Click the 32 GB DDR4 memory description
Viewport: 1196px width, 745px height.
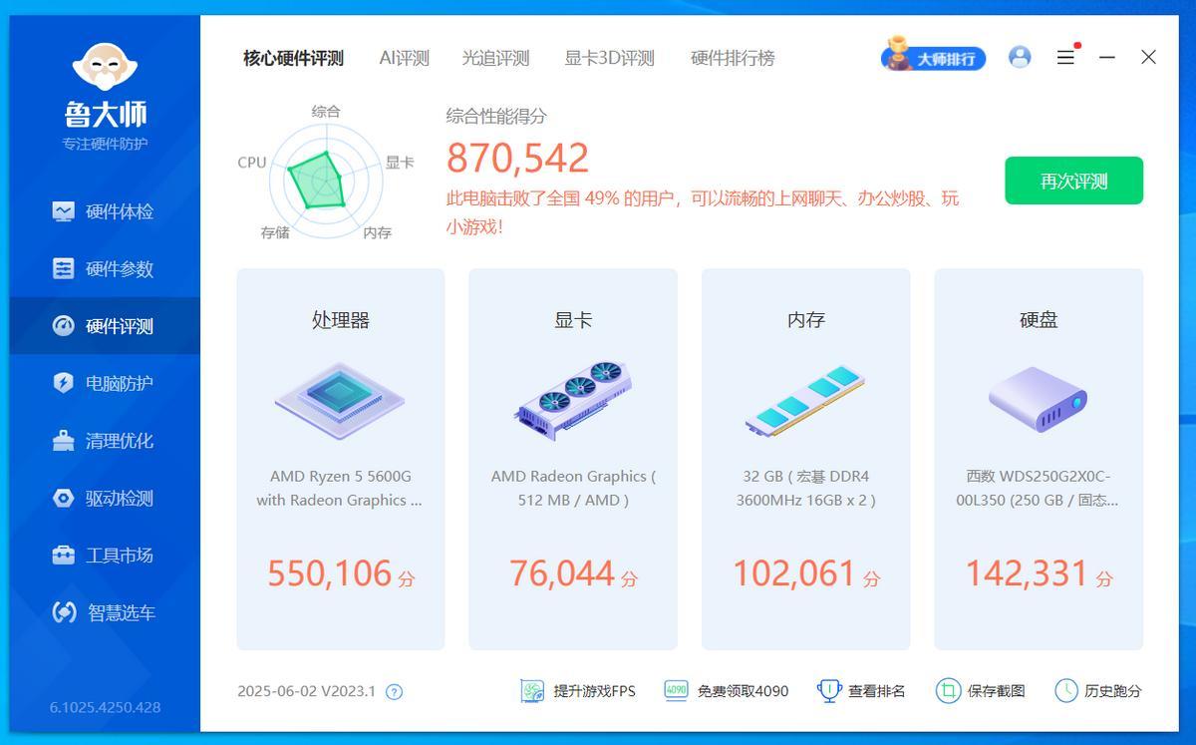805,488
